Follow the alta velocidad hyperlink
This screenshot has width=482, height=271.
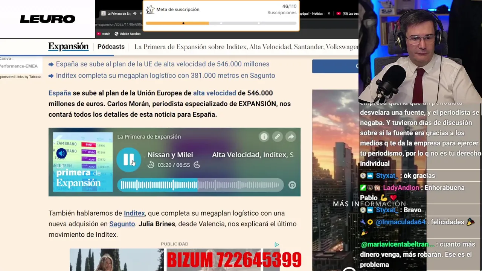point(215,93)
